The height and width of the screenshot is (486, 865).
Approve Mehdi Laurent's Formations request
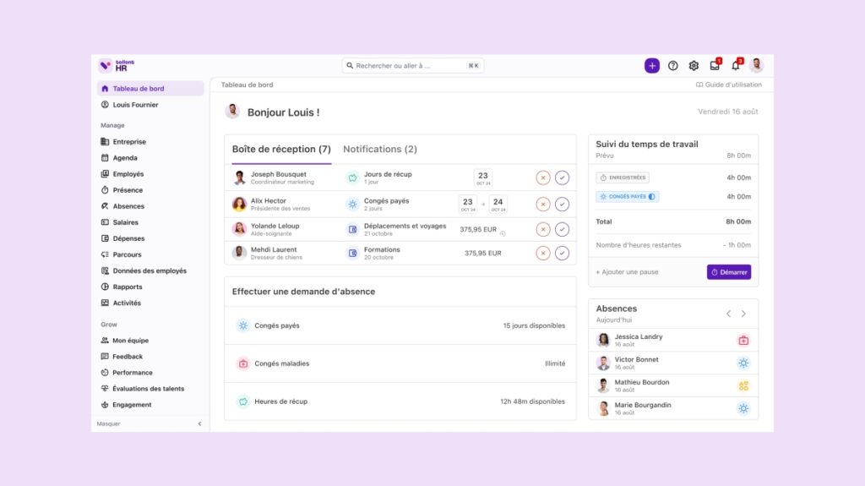click(x=562, y=253)
